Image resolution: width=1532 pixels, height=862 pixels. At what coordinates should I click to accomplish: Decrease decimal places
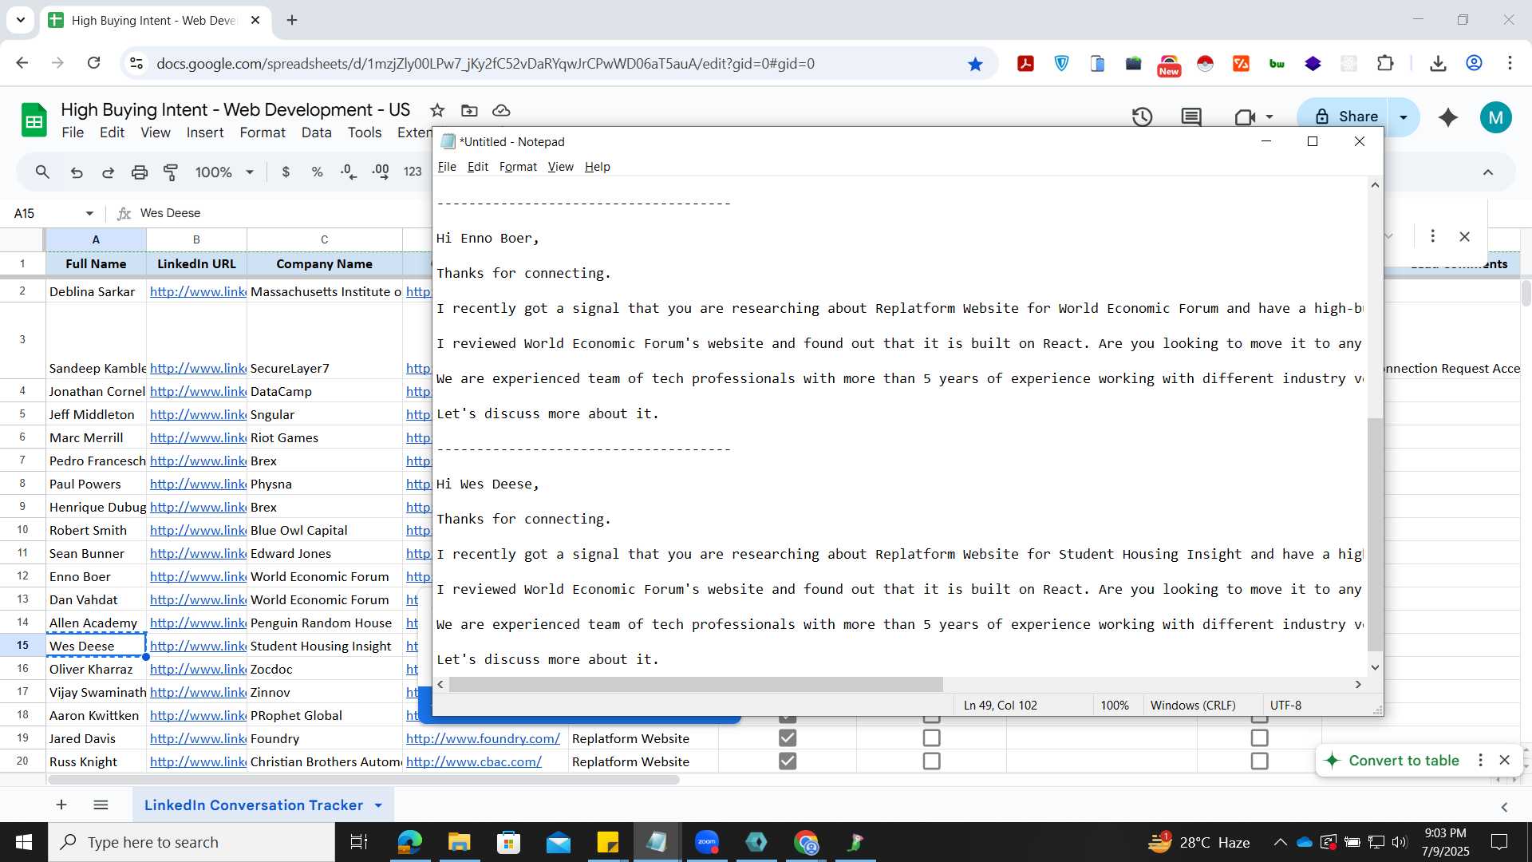pyautogui.click(x=349, y=172)
